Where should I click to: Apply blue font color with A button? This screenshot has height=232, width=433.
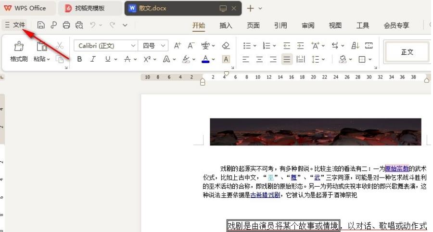pos(205,59)
